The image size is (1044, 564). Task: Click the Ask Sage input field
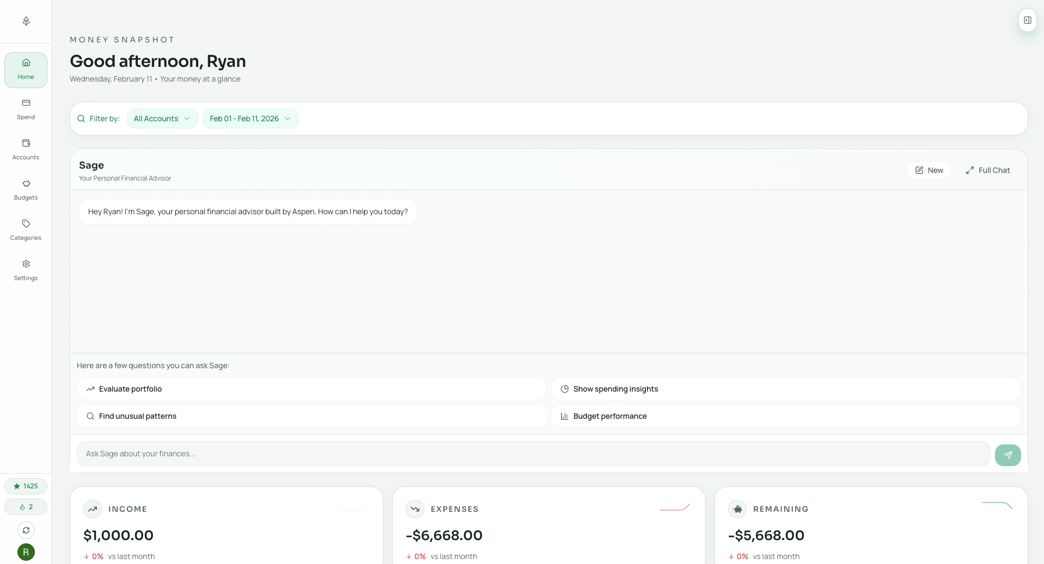(490, 453)
